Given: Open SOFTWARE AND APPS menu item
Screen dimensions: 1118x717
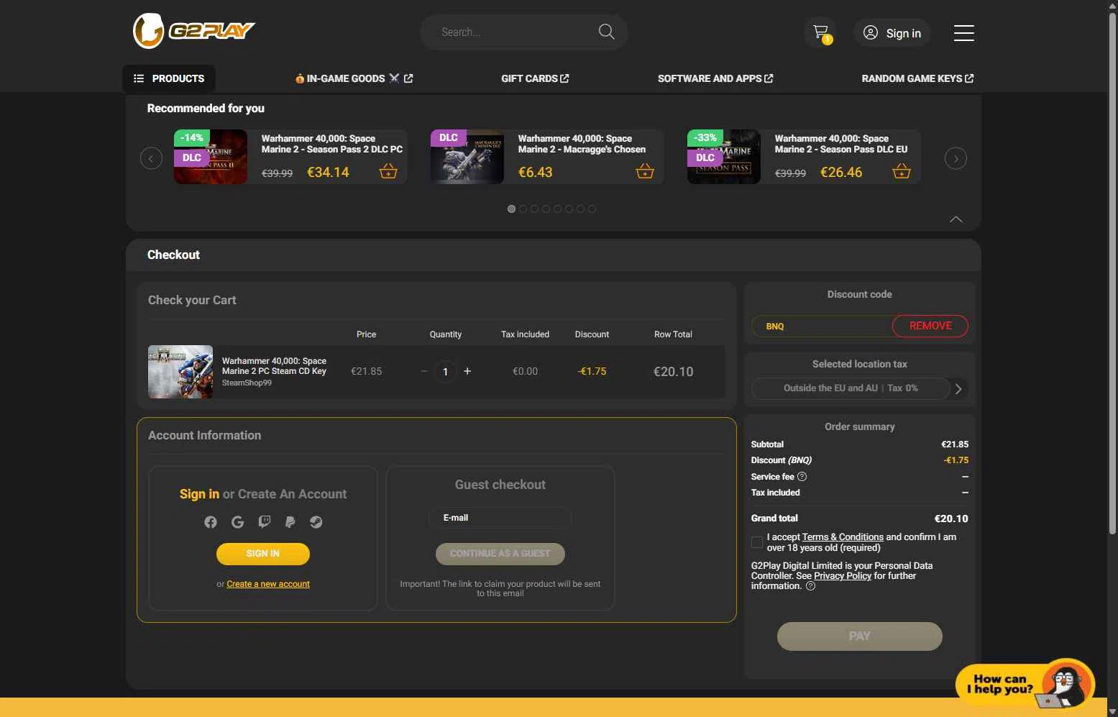Looking at the screenshot, I should (x=715, y=78).
